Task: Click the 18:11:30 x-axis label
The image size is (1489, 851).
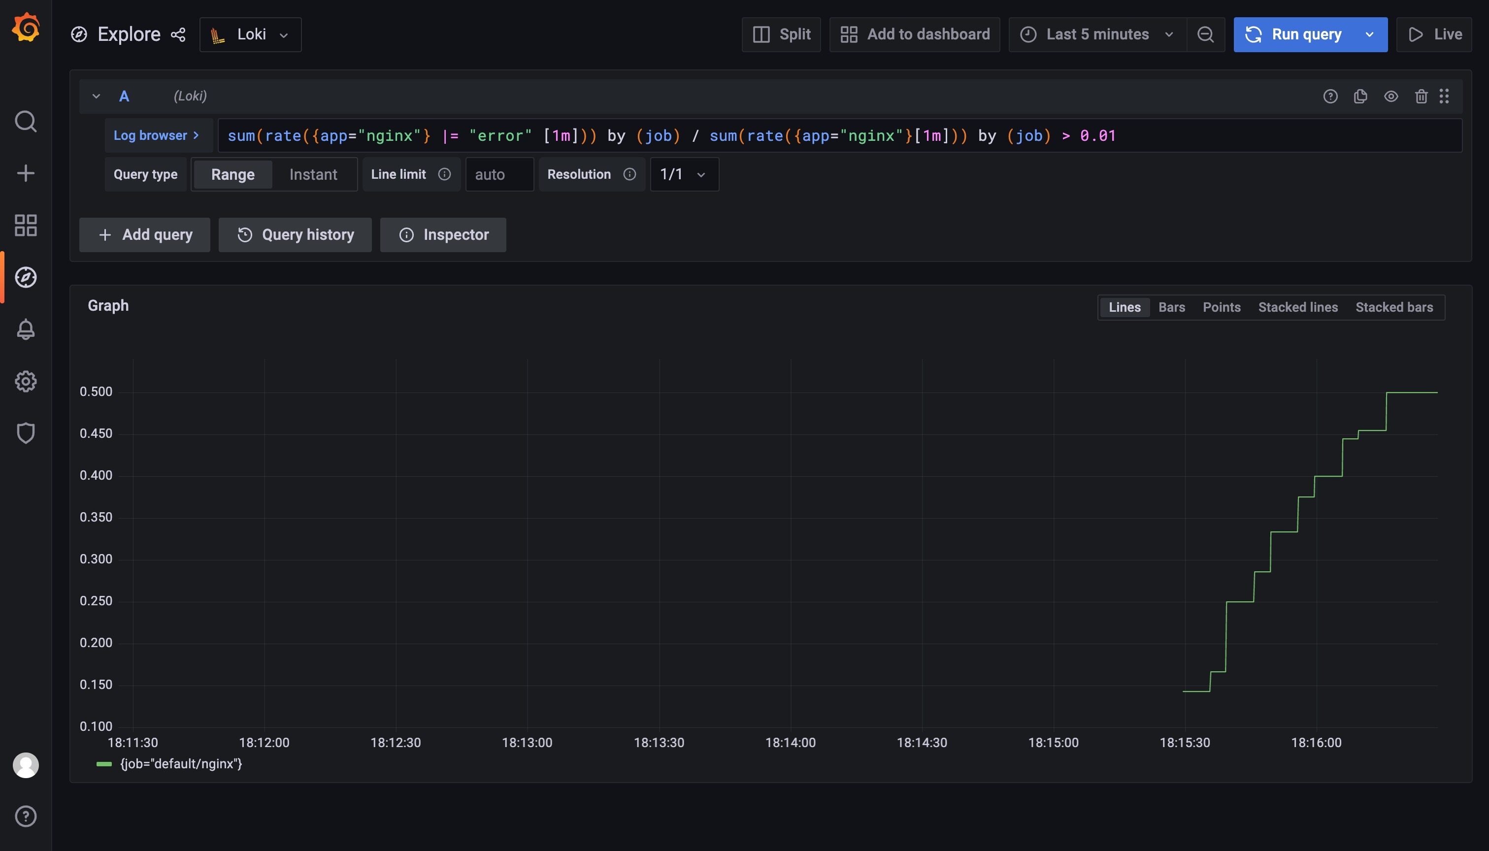Action: pos(132,743)
